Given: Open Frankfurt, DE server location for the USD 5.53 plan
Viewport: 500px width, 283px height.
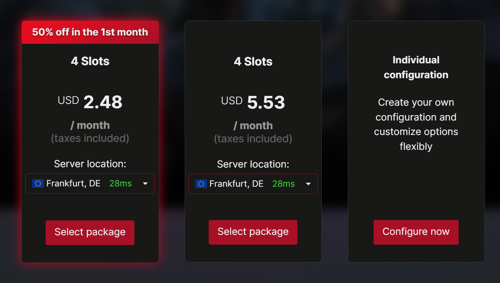Looking at the screenshot, I should [x=253, y=184].
